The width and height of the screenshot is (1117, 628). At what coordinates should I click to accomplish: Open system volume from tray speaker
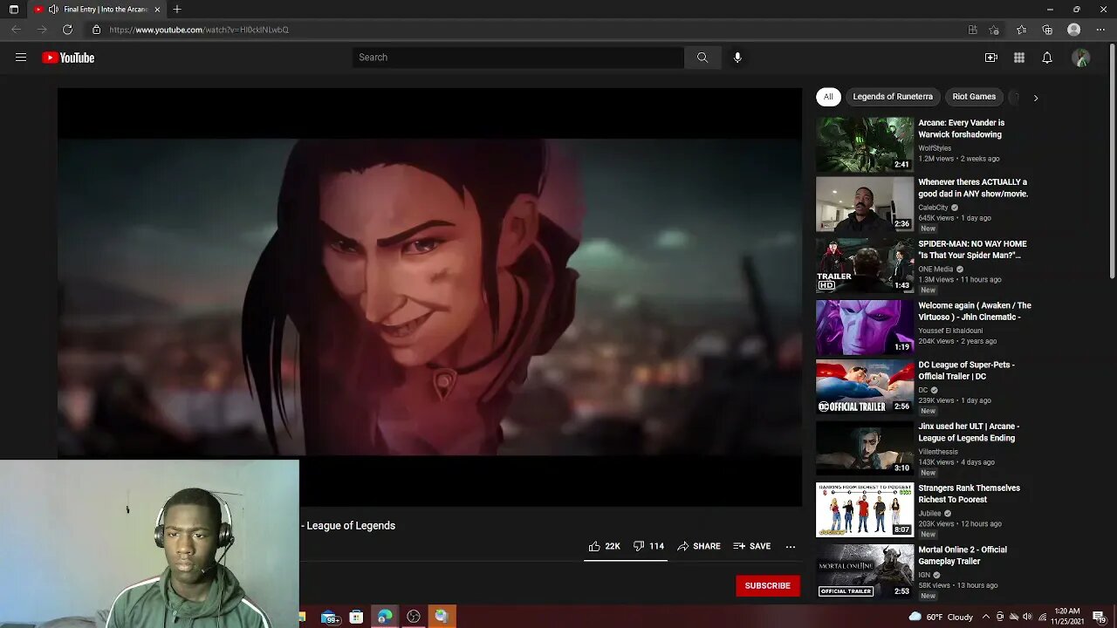(x=1027, y=617)
